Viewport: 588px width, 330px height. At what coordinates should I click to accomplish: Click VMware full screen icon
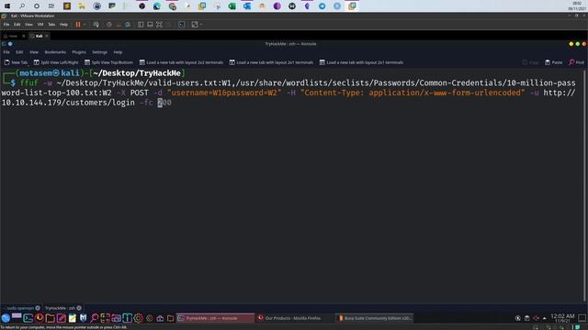(x=159, y=25)
